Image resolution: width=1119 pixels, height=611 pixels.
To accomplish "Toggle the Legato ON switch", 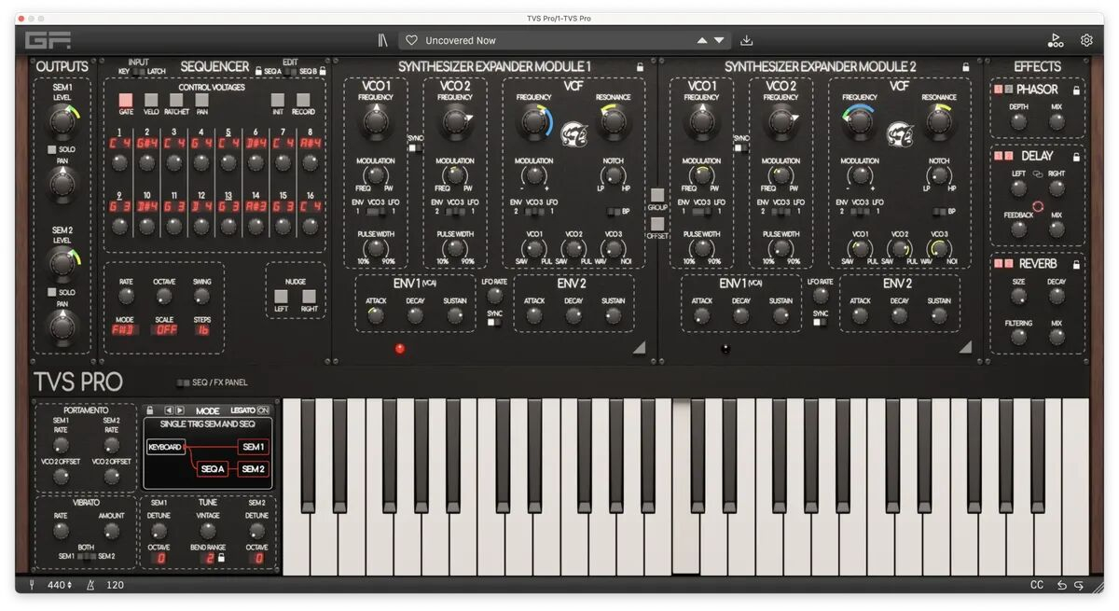I will click(262, 410).
